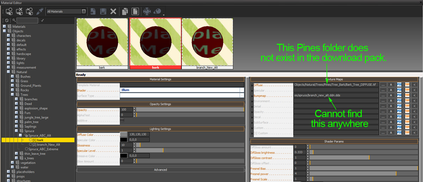423x182 pixels.
Task: Click the PSD icon on Specular row
Action: tap(399, 90)
